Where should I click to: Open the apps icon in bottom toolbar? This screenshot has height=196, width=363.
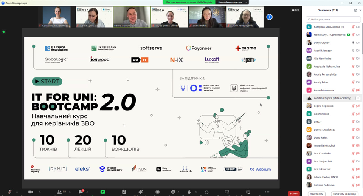coord(207,192)
